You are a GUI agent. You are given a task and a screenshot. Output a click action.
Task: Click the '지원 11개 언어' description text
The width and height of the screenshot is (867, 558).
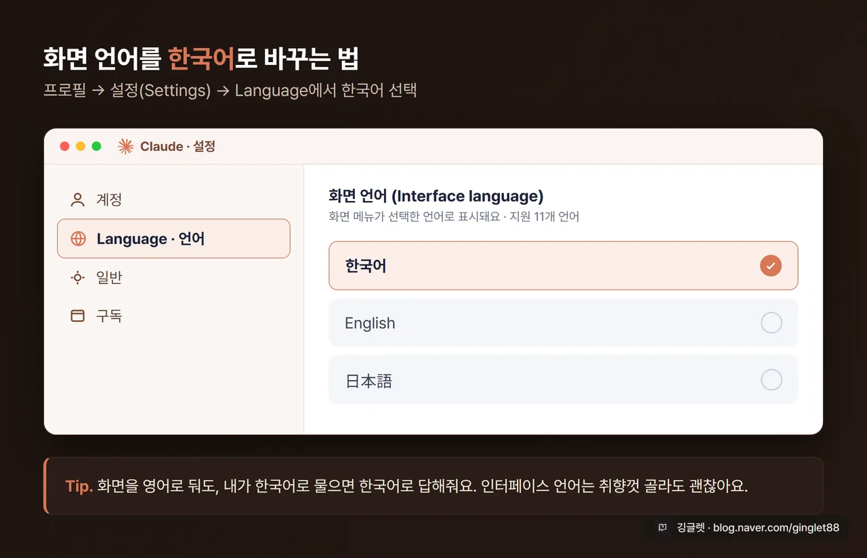[x=543, y=216]
